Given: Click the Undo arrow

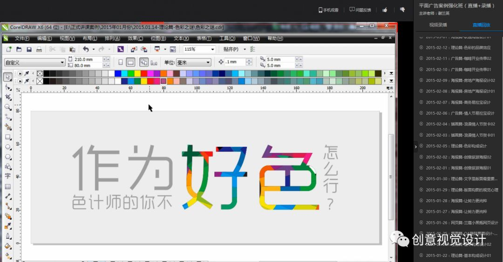Looking at the screenshot, I should pyautogui.click(x=86, y=49).
